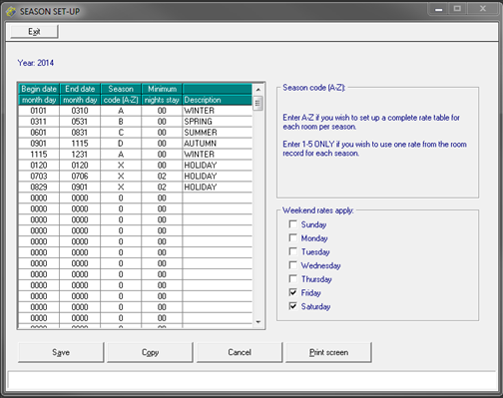This screenshot has height=398, width=503.
Task: Click the scrollbar thumb of the season table
Action: coord(258,103)
